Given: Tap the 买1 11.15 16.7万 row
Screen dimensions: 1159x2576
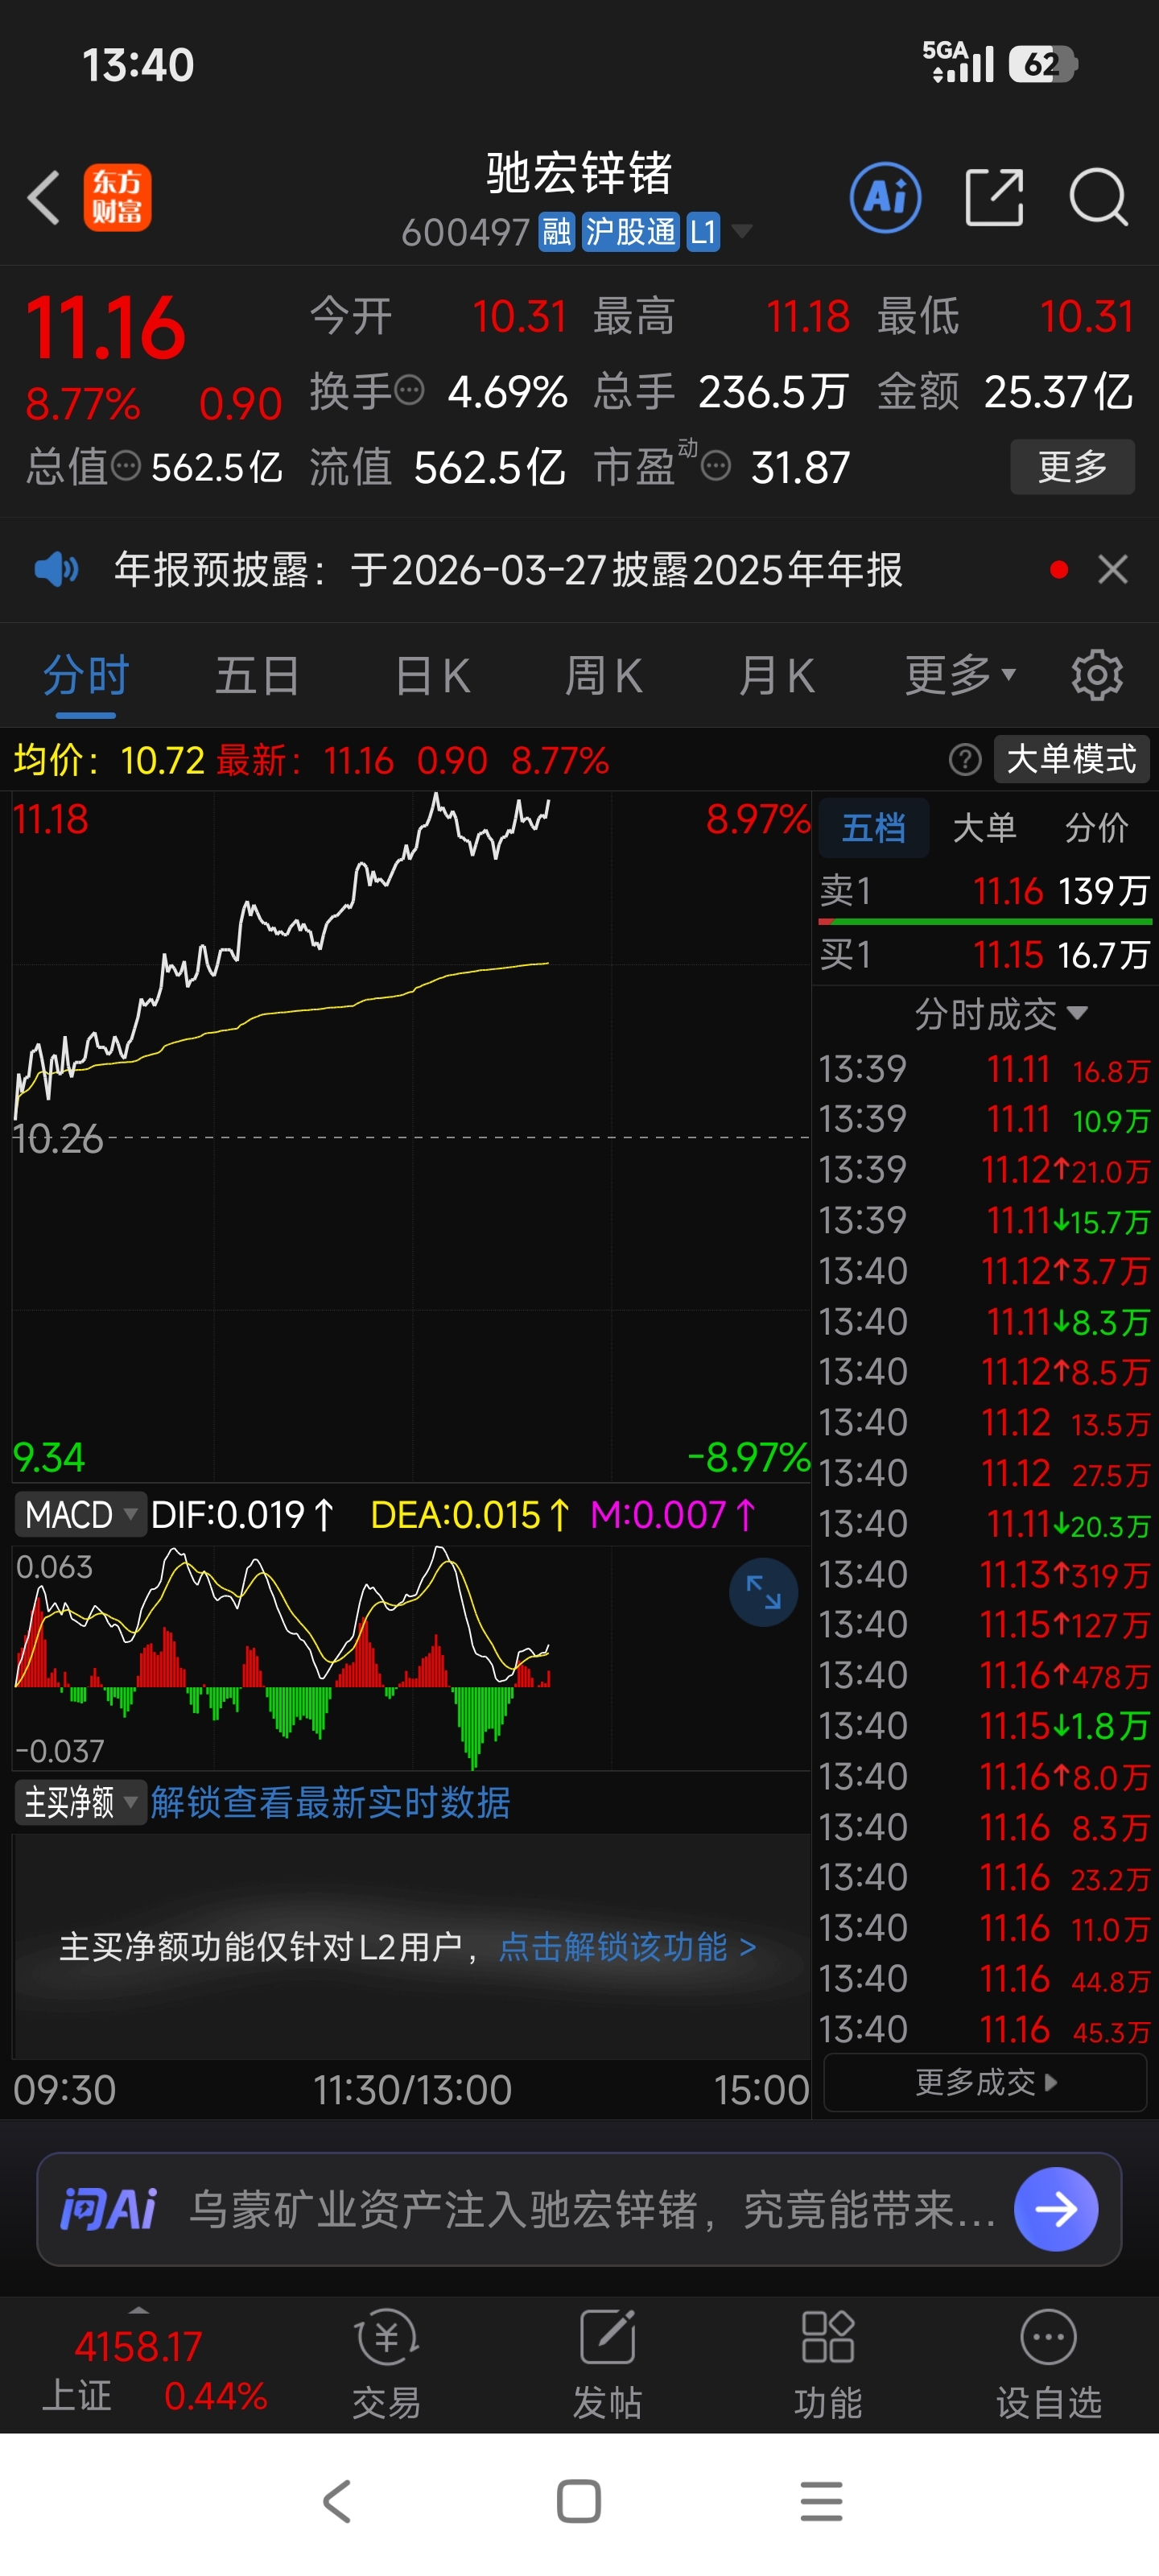Looking at the screenshot, I should [985, 955].
